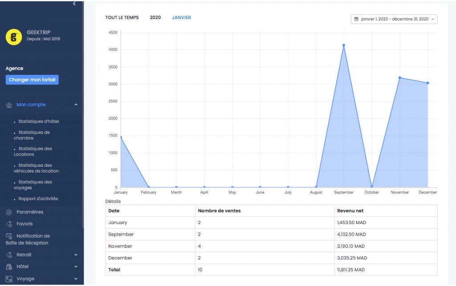Screen dimensions: 456x286
Task: Open the date range picker dropdown
Action: (394, 19)
